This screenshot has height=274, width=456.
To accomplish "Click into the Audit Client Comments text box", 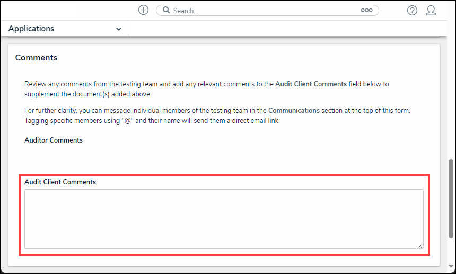I will (224, 218).
